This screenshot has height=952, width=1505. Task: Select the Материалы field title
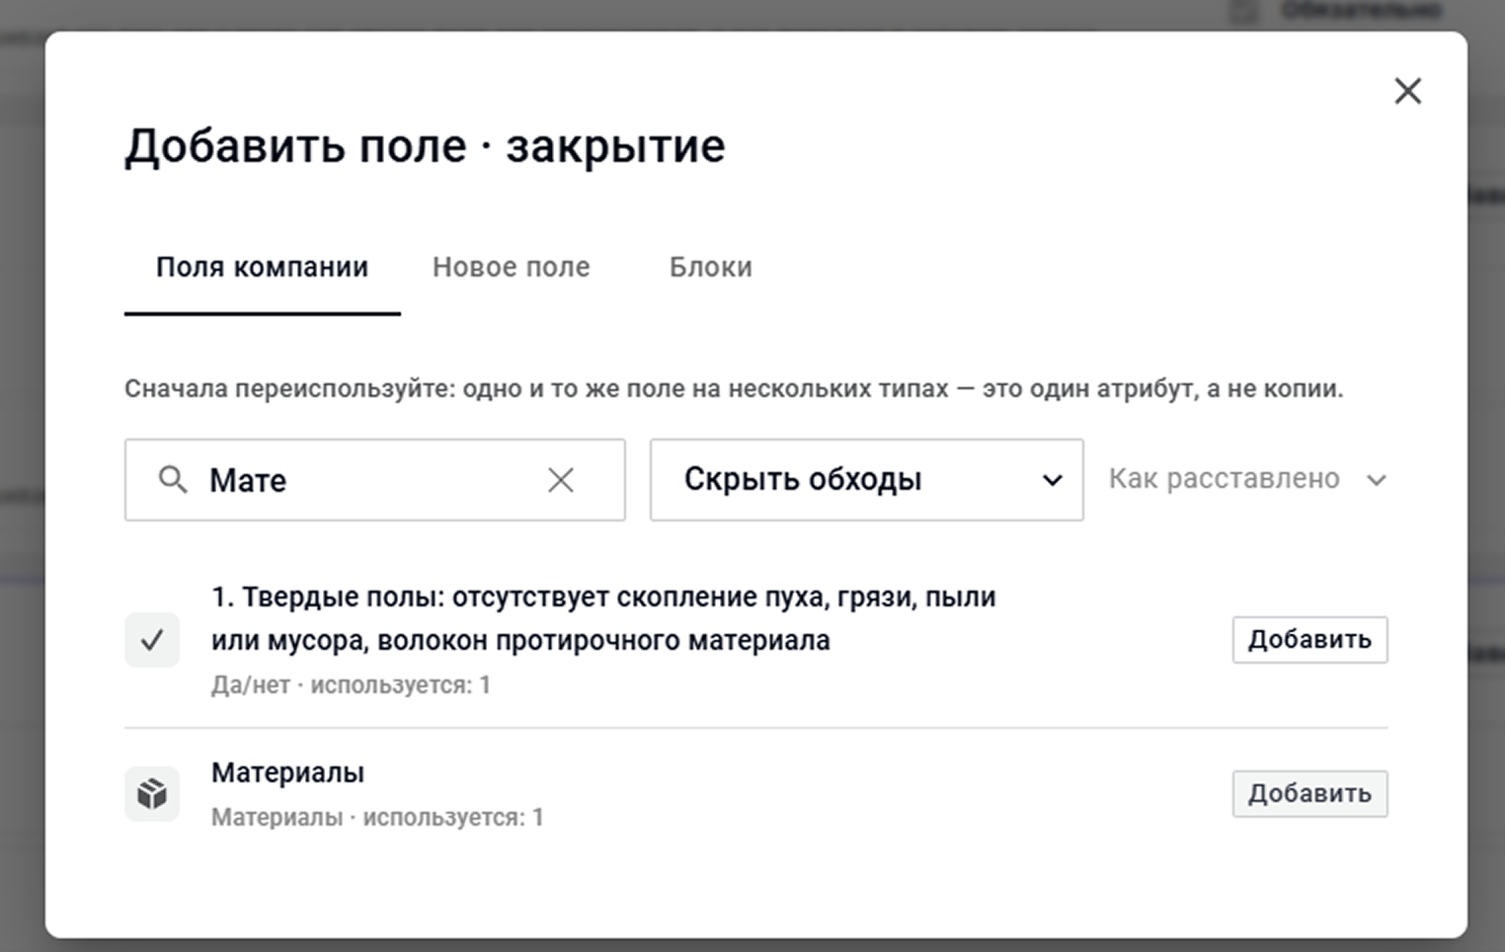[x=287, y=772]
